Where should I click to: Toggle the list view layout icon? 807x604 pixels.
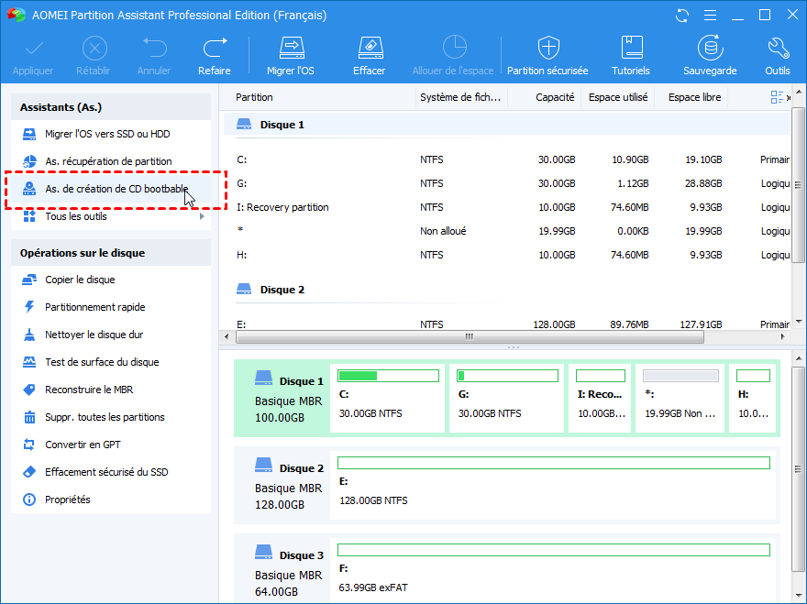click(778, 97)
